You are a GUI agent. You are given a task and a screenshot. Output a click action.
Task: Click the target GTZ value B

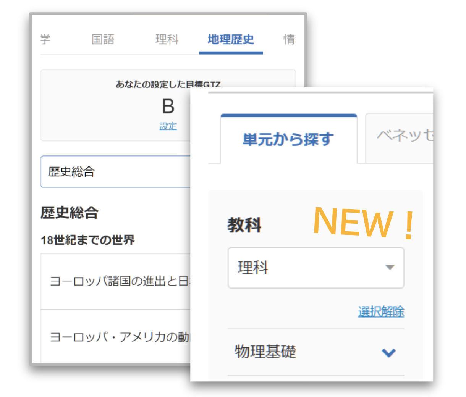point(168,107)
